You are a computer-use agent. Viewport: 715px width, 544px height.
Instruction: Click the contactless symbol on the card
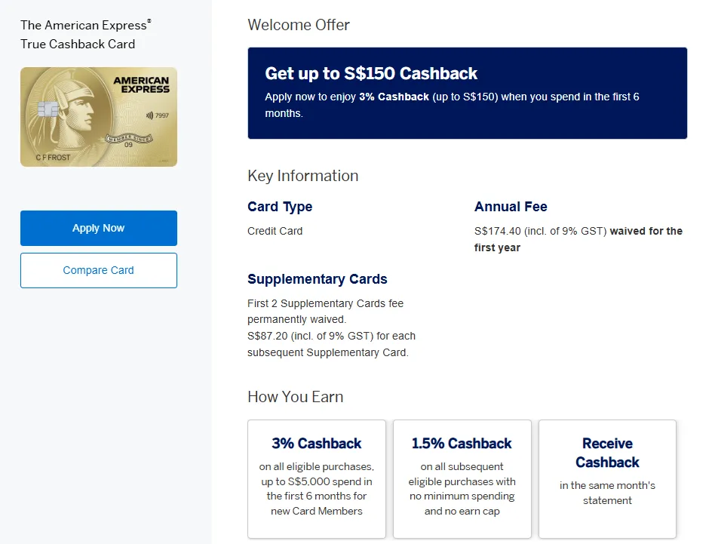(x=149, y=115)
